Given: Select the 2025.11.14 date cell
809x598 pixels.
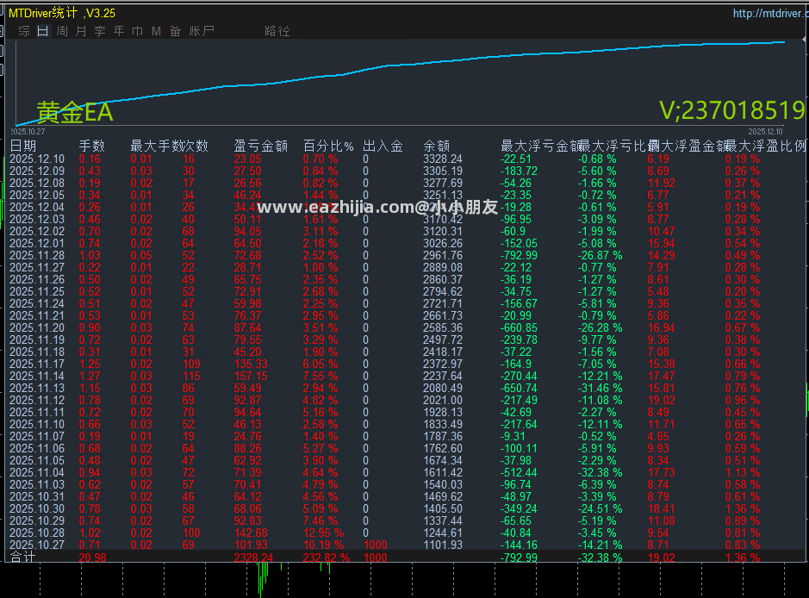Looking at the screenshot, I should [x=37, y=377].
